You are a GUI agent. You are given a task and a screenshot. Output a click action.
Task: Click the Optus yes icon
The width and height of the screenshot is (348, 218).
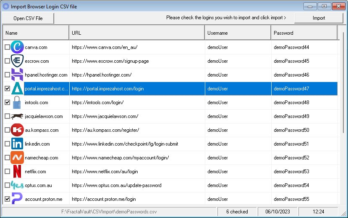coord(17,185)
